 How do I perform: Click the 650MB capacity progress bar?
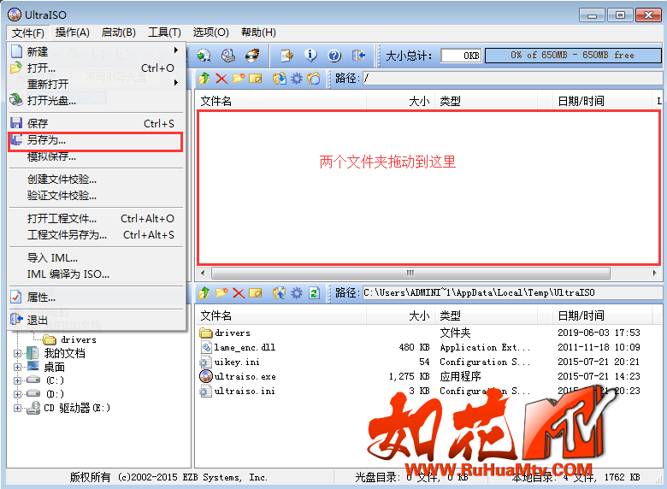[x=573, y=56]
